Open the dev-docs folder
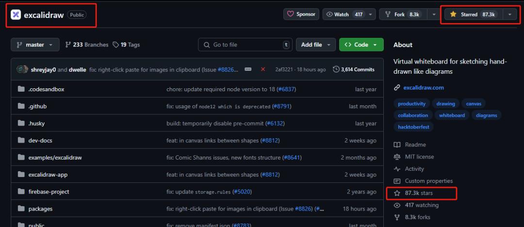 40,140
